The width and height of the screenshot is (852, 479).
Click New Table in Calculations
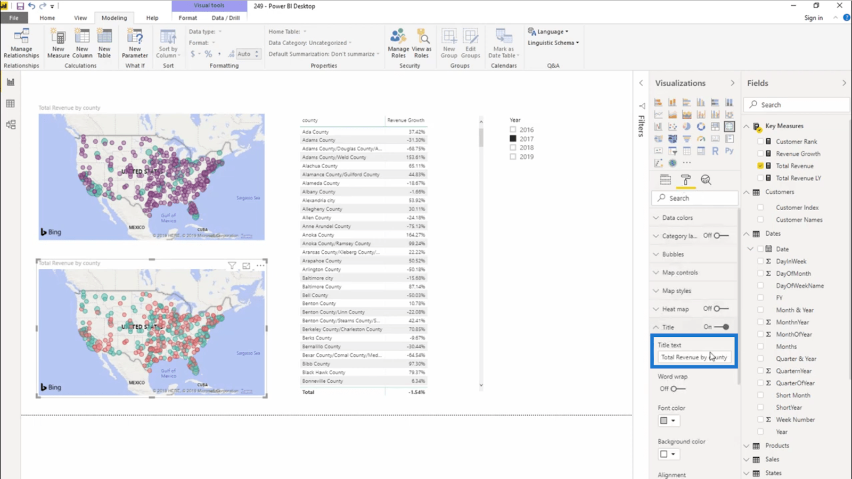[104, 43]
